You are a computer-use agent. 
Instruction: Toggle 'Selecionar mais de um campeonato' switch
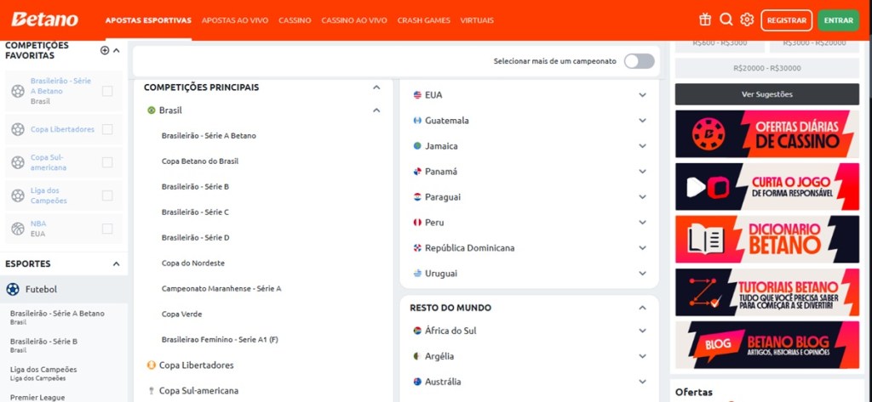(x=639, y=61)
